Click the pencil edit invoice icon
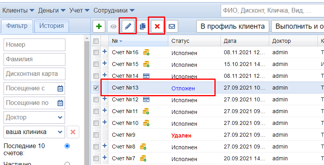Screen dimensions: 324x165 (128, 26)
